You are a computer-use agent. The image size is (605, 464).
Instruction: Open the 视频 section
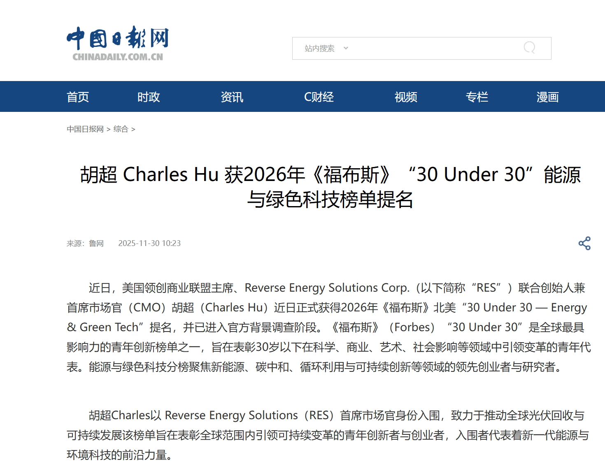(406, 97)
